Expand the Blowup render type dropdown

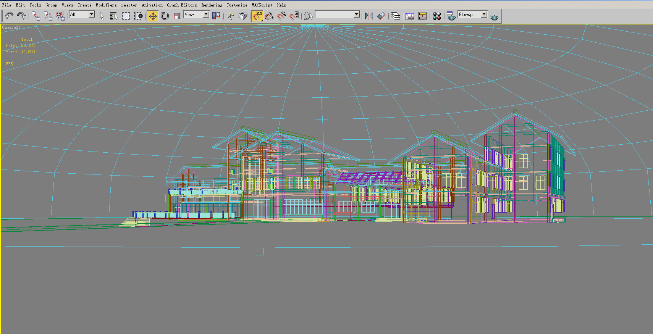(x=484, y=15)
